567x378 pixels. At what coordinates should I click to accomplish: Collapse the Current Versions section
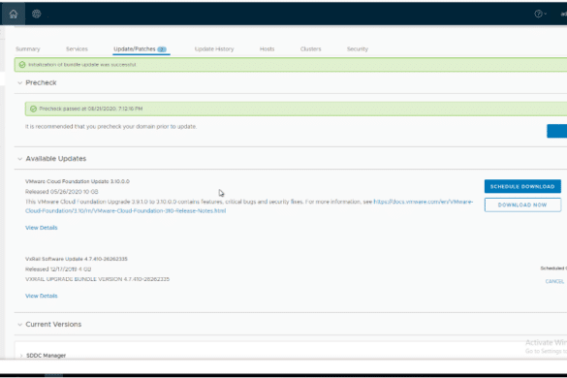point(20,325)
